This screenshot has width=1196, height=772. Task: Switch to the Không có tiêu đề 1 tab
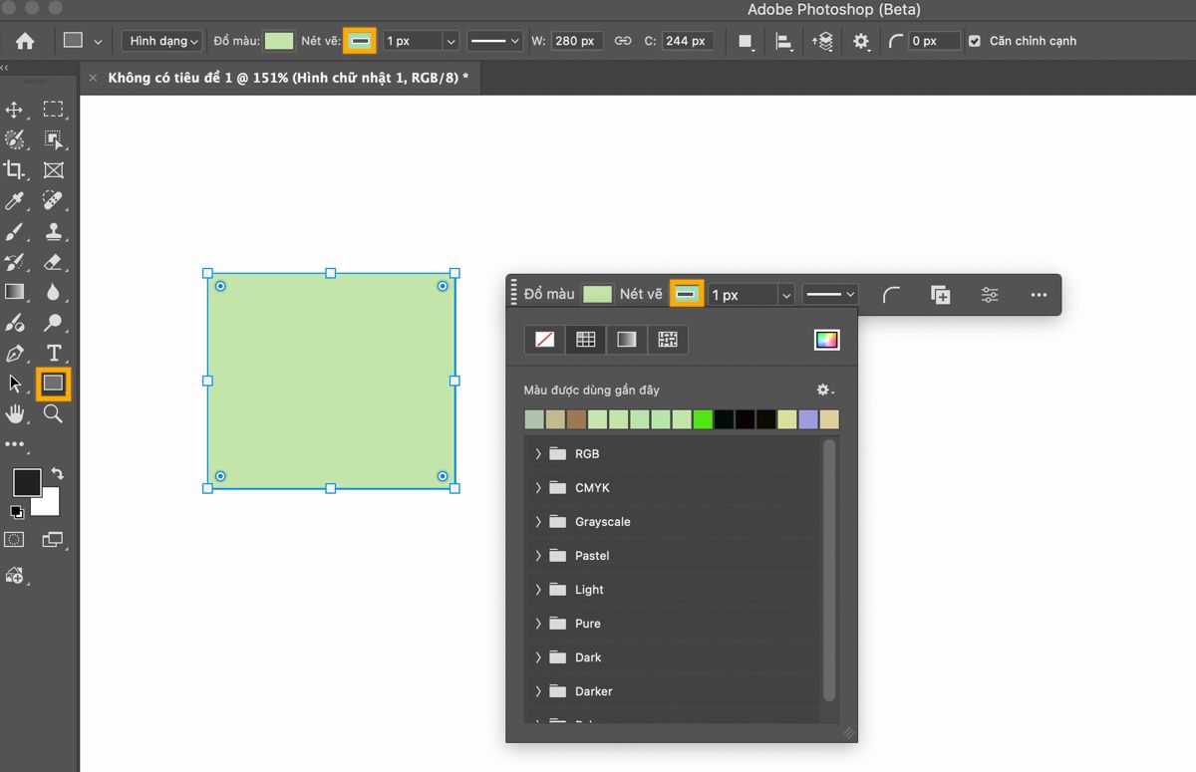tap(287, 78)
